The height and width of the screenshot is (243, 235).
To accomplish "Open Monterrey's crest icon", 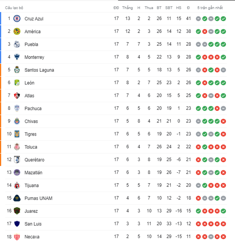I will (17, 57).
